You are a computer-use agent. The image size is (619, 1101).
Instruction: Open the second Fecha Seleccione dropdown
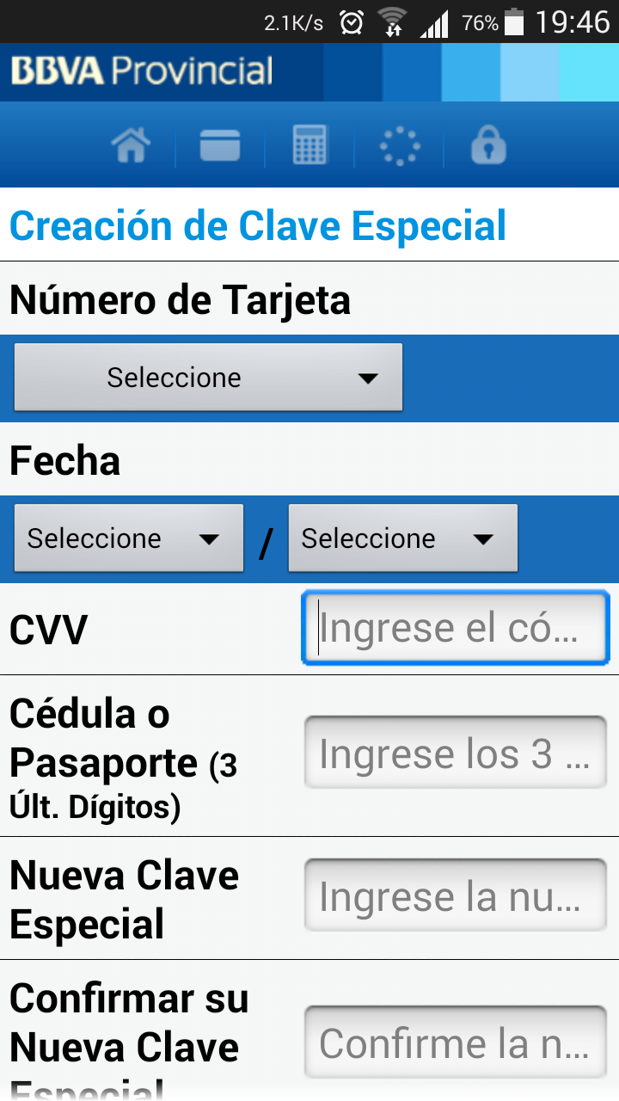tap(403, 538)
